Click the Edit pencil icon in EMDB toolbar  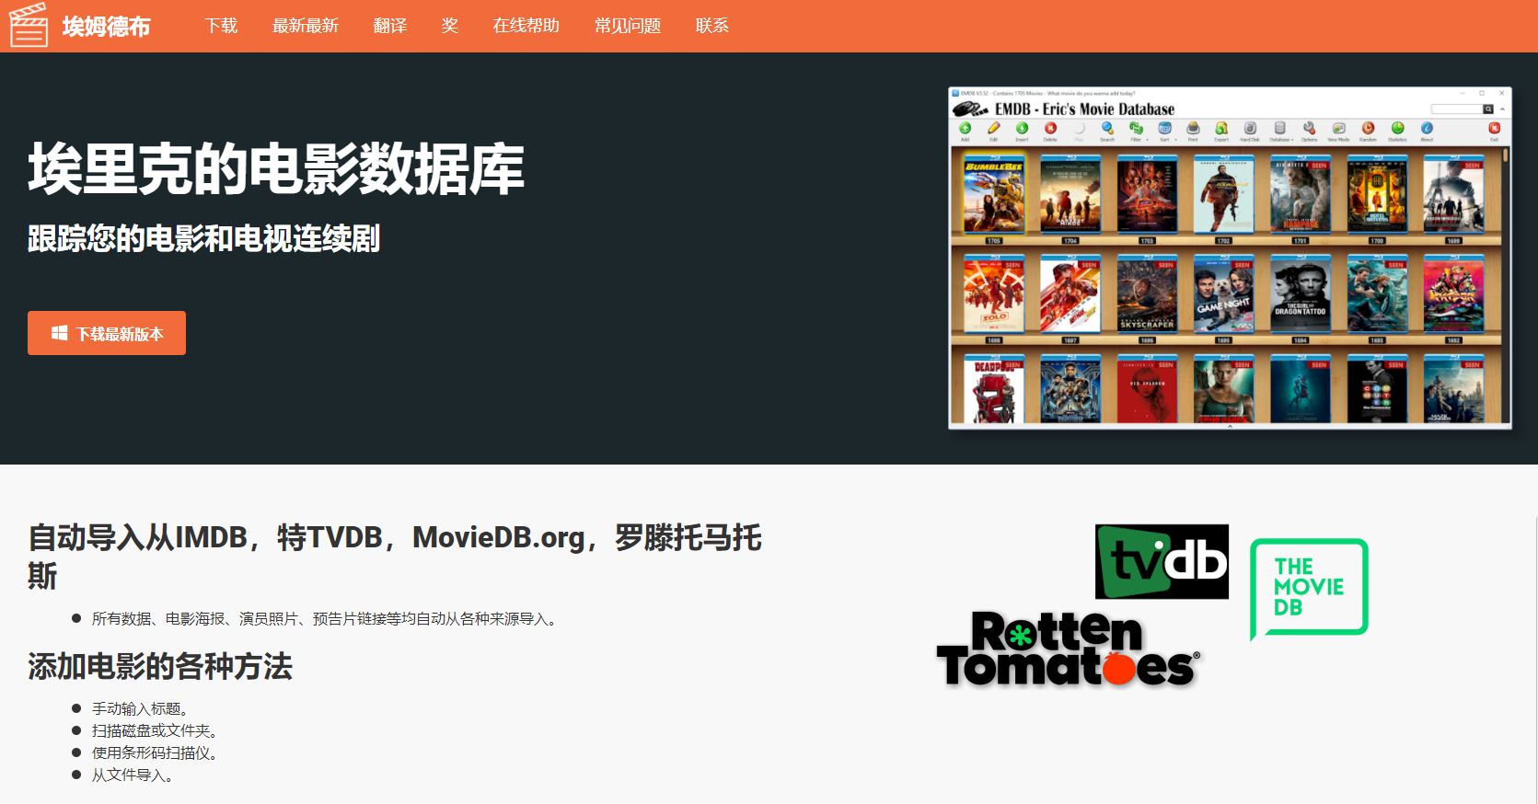994,129
